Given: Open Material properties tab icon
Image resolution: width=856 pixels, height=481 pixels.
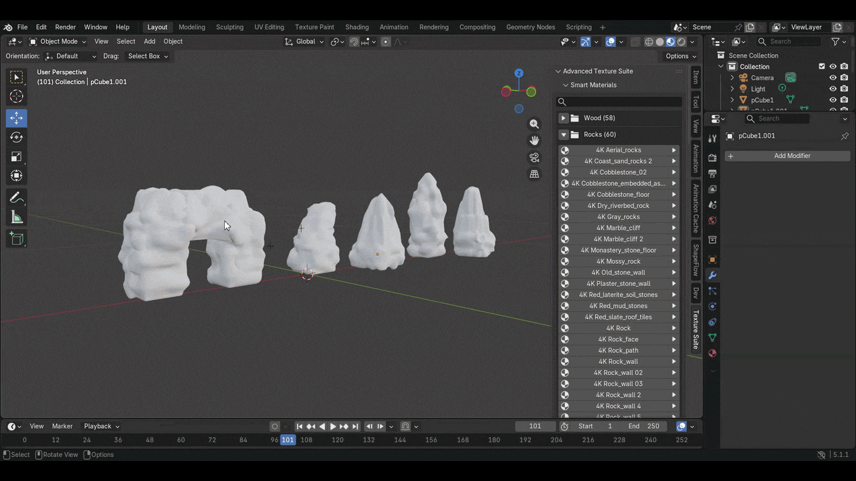Looking at the screenshot, I should point(712,353).
